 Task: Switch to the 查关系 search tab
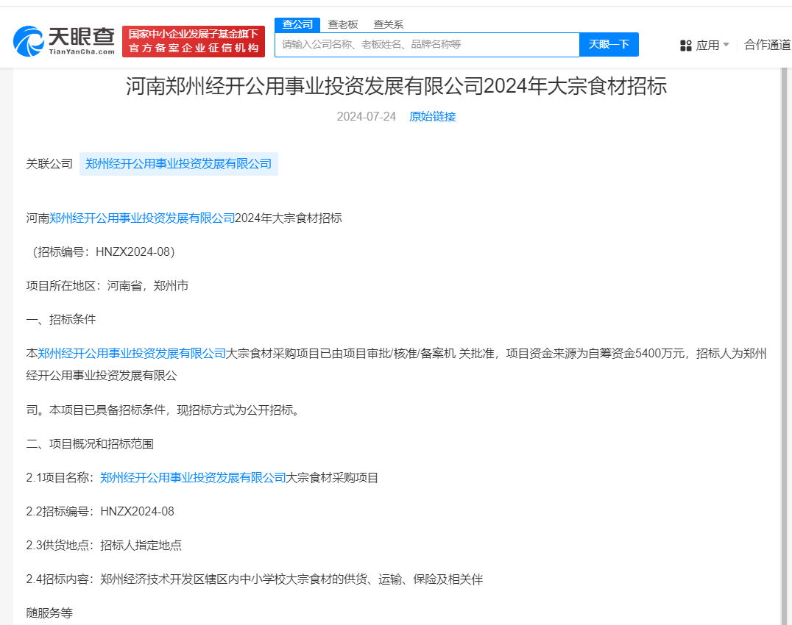click(x=390, y=24)
